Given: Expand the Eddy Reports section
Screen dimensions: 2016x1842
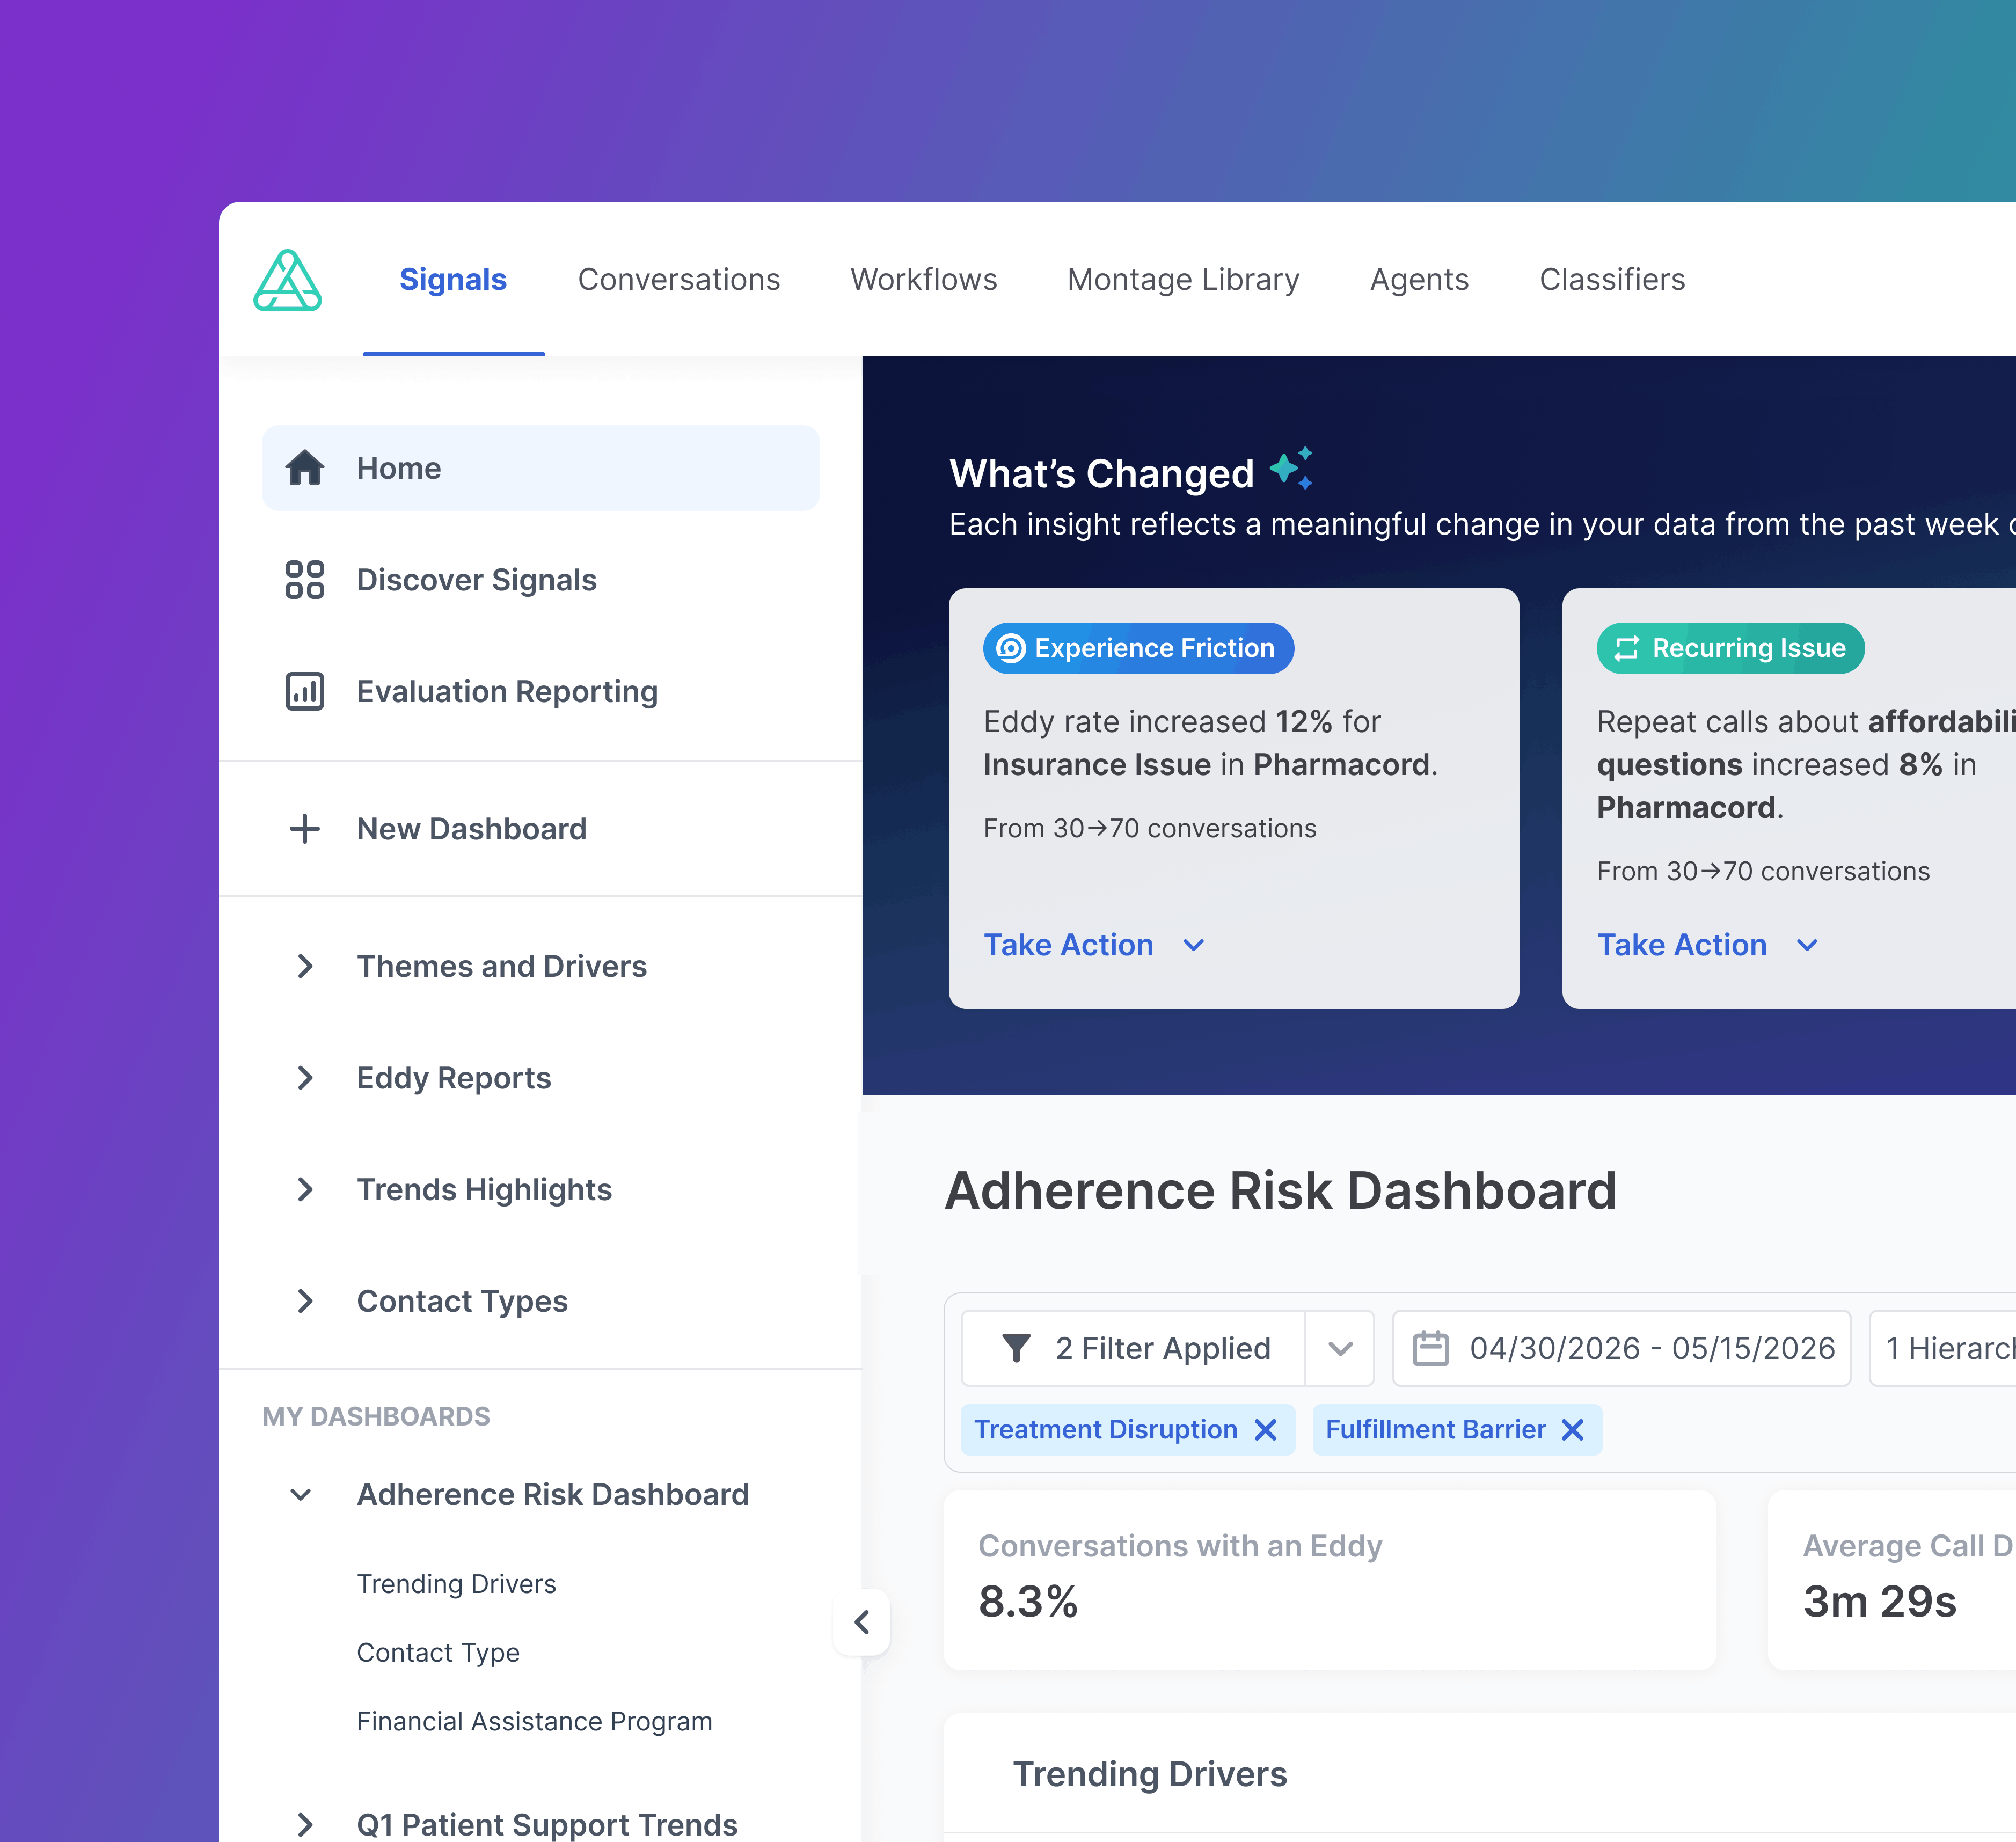Looking at the screenshot, I should pyautogui.click(x=305, y=1078).
